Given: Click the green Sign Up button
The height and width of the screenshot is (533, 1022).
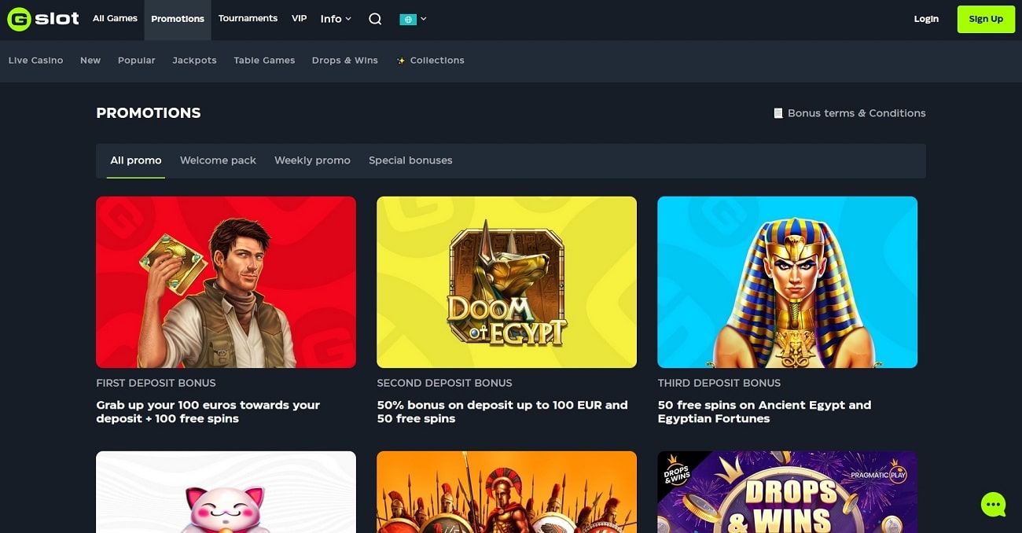Looking at the screenshot, I should coord(986,19).
